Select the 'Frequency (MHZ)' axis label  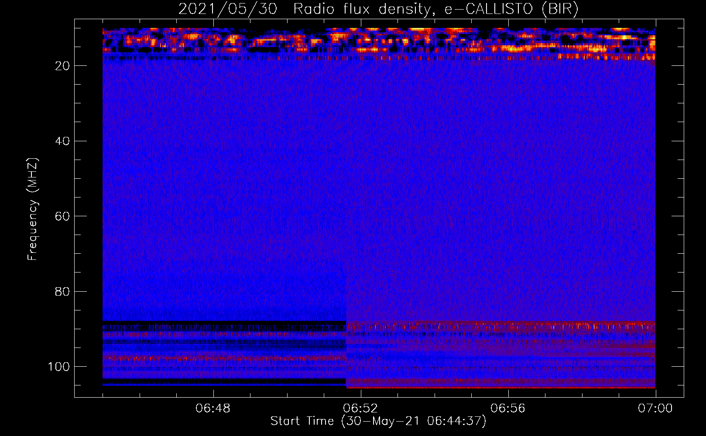(32, 209)
